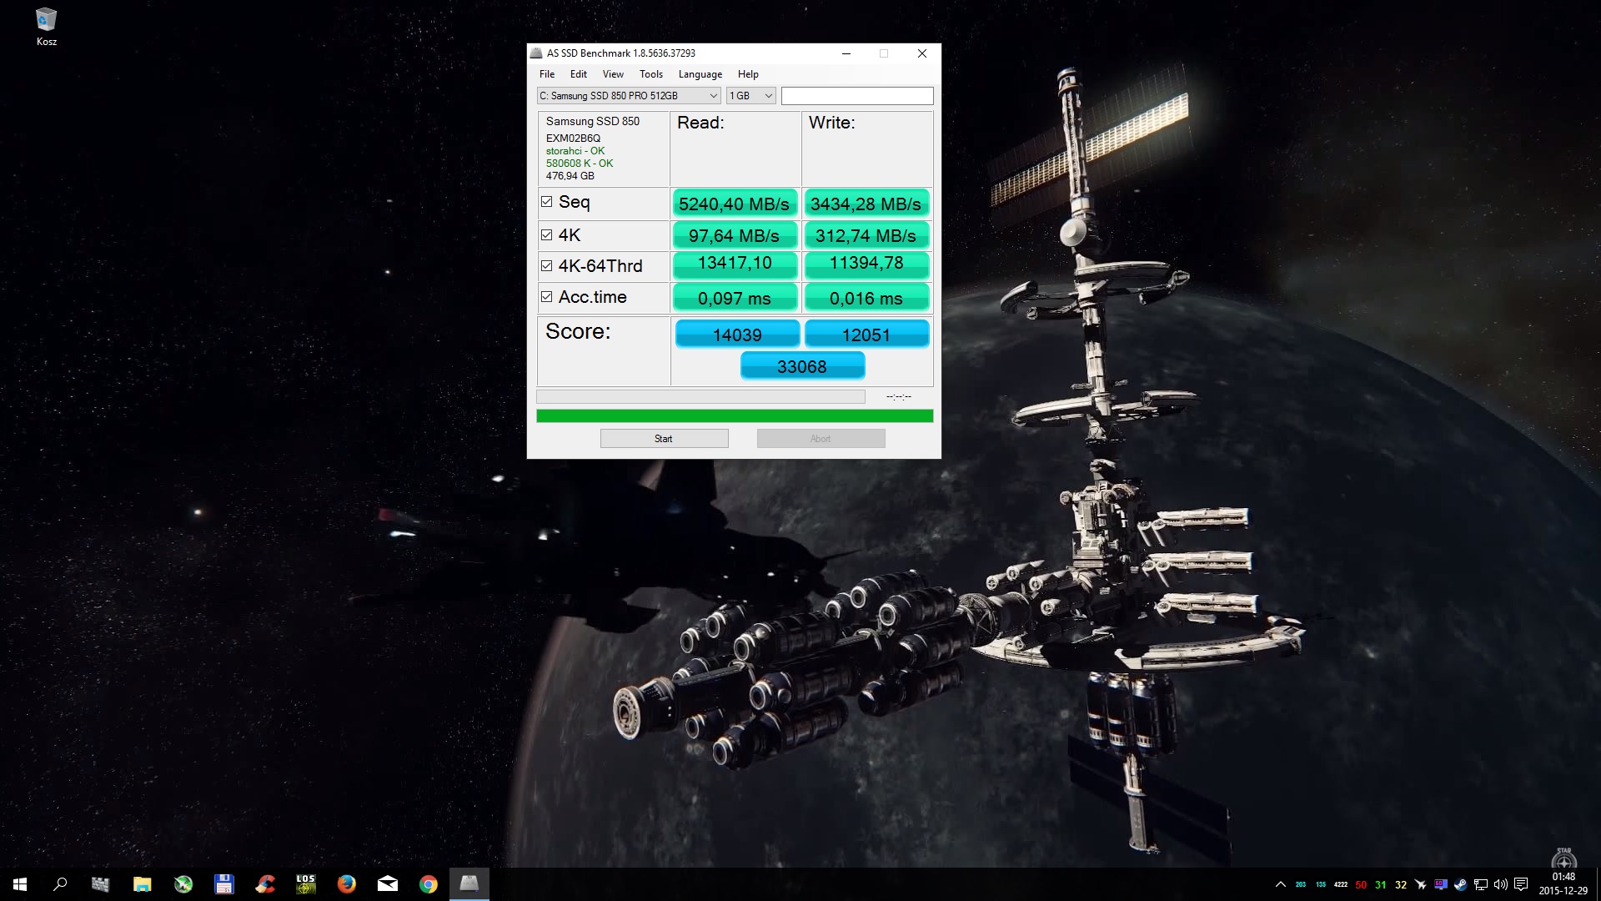1601x901 pixels.
Task: Click 4K read result 97,64 MB/s
Action: (734, 235)
